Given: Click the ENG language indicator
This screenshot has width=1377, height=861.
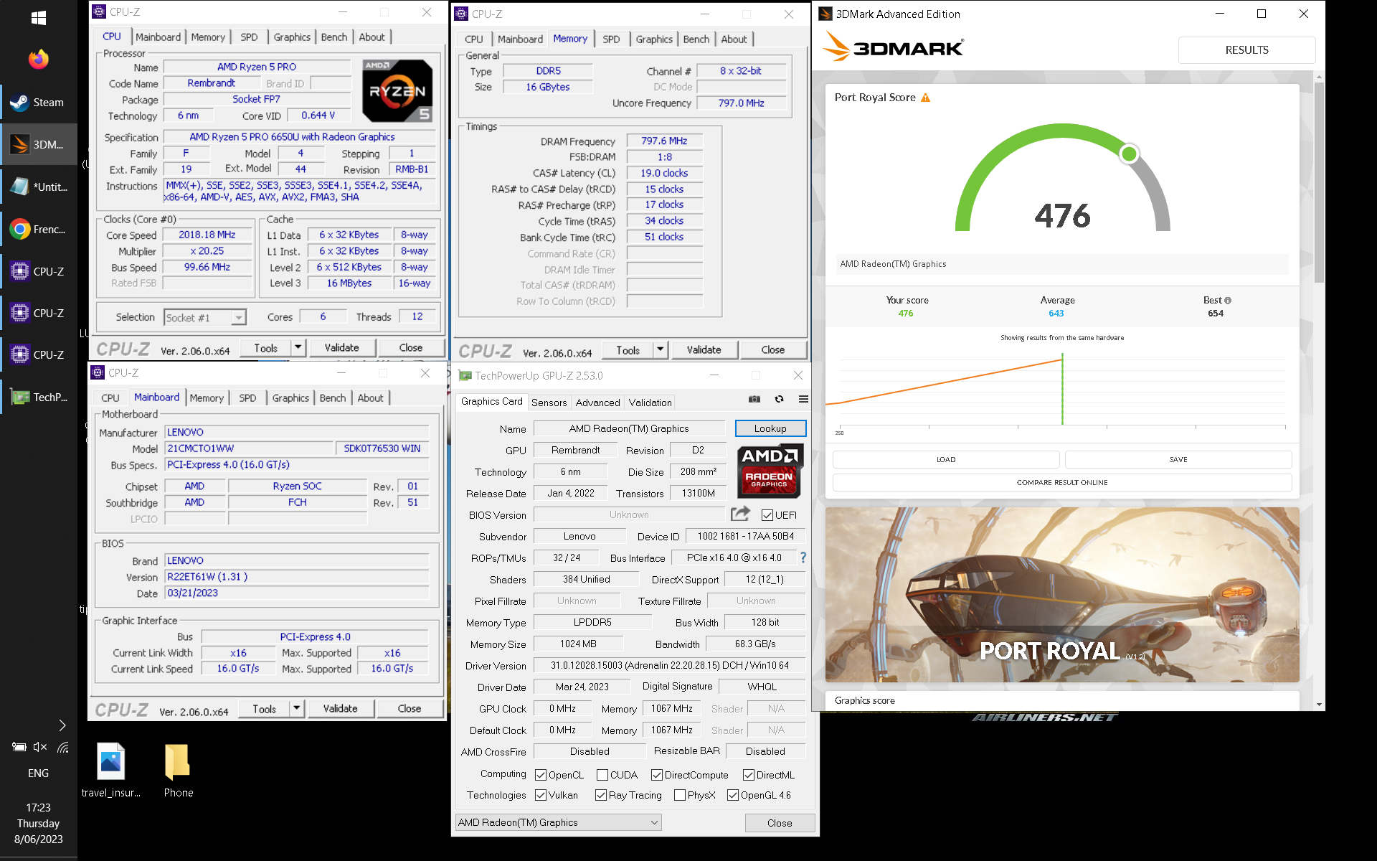Looking at the screenshot, I should click(x=38, y=773).
